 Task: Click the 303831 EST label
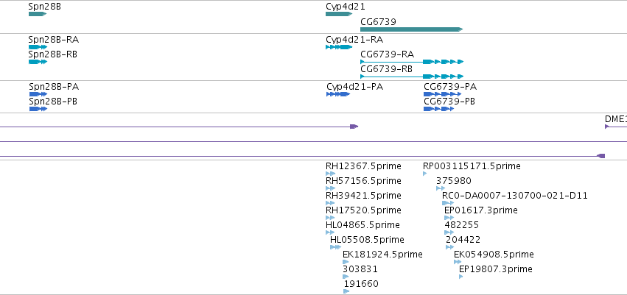(360, 269)
